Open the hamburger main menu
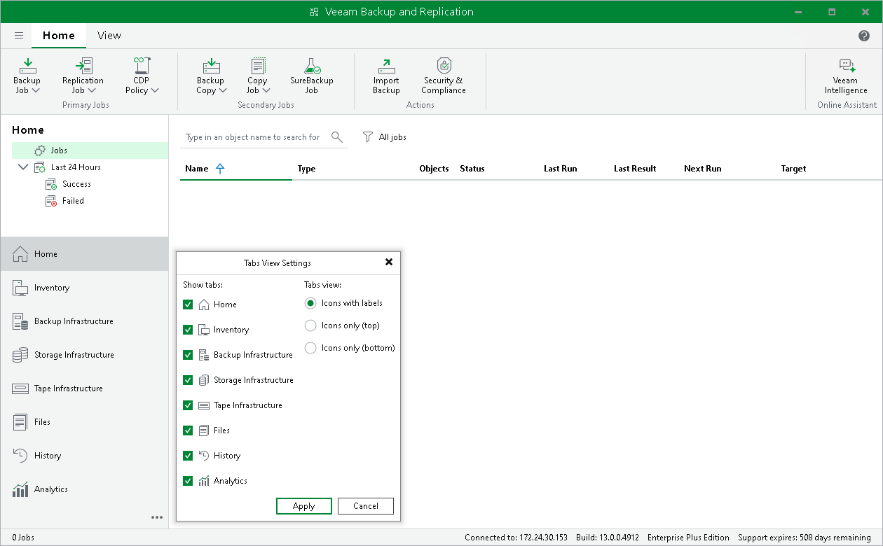Screen dimensions: 883x546 [x=19, y=36]
